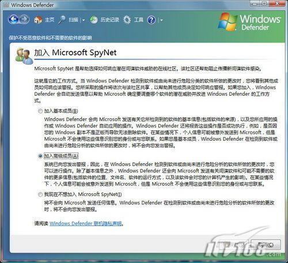
Task: Click the blue help question mark icon
Action: pyautogui.click(x=151, y=20)
